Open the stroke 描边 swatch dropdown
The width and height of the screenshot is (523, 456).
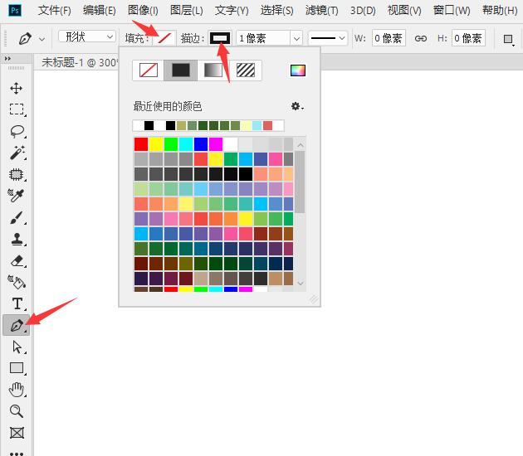tap(220, 38)
